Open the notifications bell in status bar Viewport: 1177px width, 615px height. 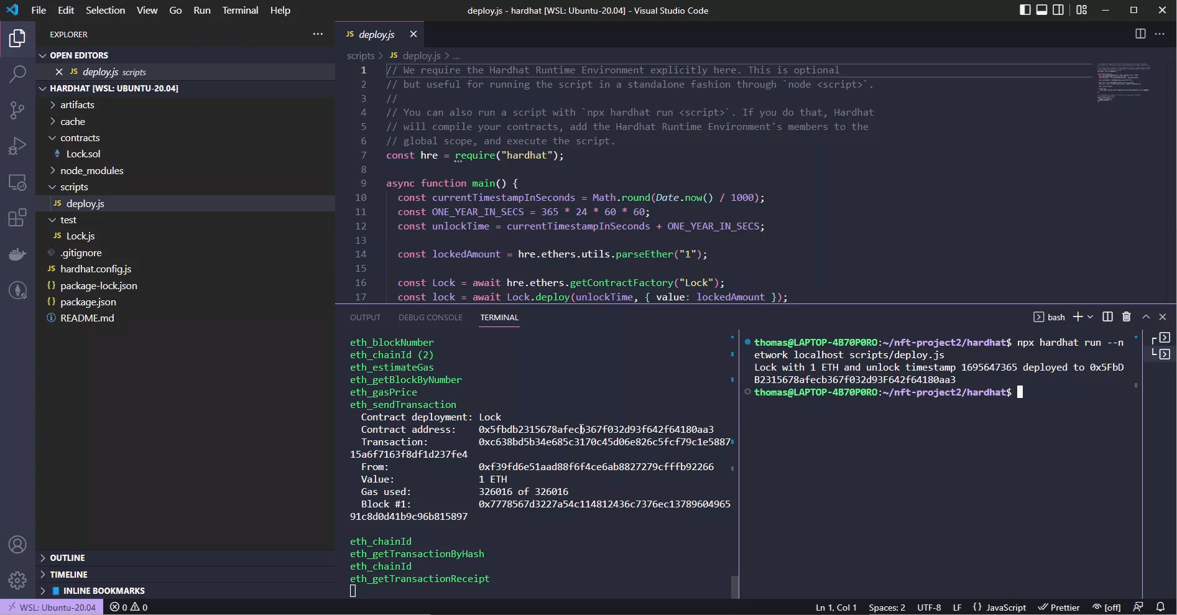point(1160,607)
